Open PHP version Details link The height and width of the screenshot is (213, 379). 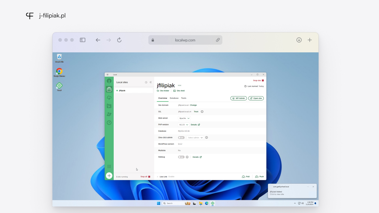[x=195, y=125]
